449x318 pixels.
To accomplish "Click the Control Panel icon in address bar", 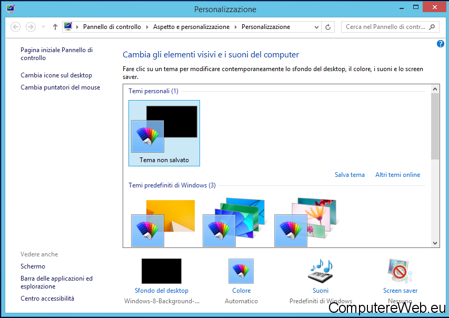I will pyautogui.click(x=68, y=27).
